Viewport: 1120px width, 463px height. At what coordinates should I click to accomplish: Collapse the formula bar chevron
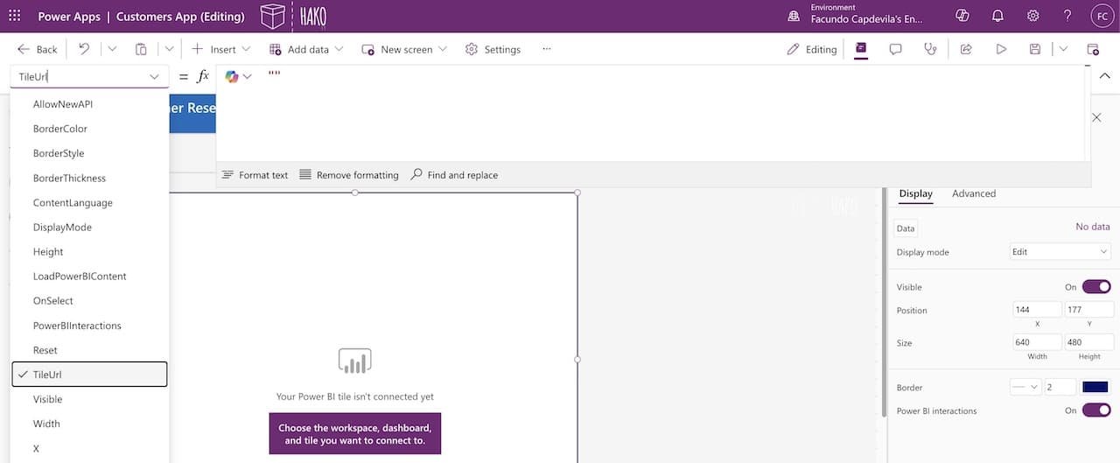click(1104, 76)
